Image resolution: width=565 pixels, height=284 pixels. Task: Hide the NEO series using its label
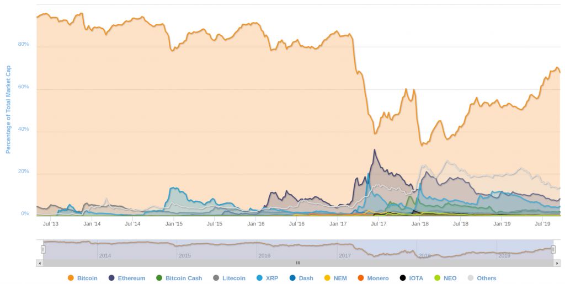coord(450,278)
